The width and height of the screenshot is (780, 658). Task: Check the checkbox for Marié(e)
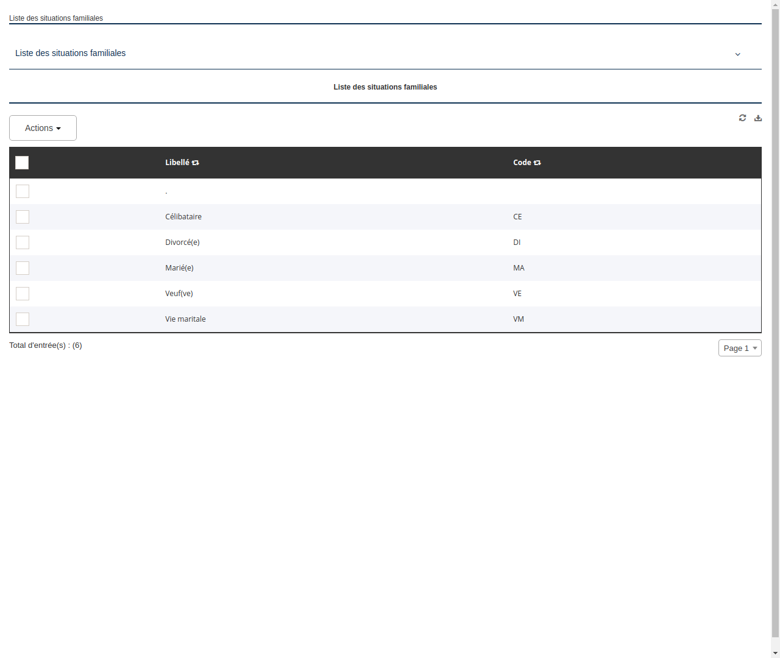tap(23, 268)
